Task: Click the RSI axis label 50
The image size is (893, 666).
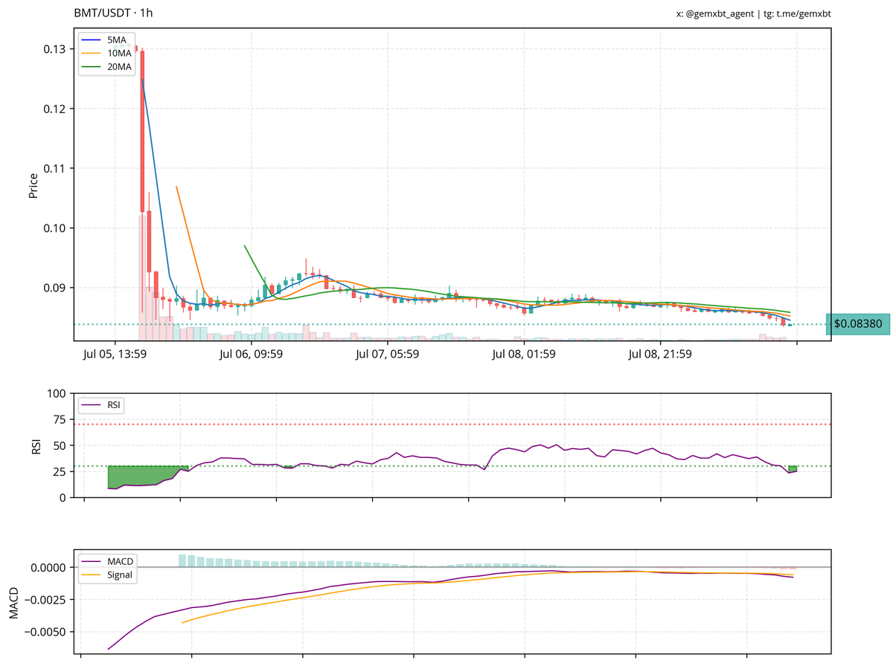Action: (x=60, y=445)
